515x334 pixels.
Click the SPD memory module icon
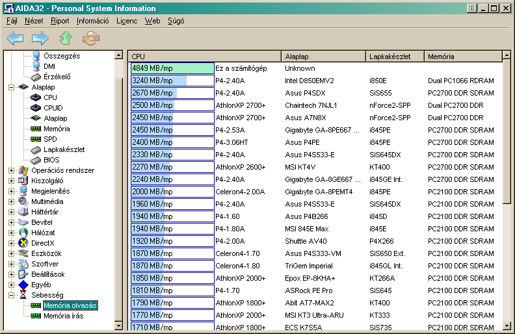[36, 139]
